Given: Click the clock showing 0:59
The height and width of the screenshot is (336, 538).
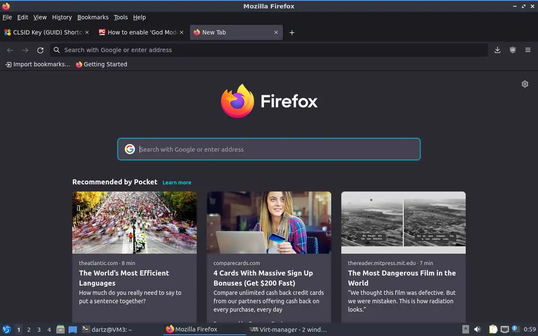Looking at the screenshot, I should 530,329.
